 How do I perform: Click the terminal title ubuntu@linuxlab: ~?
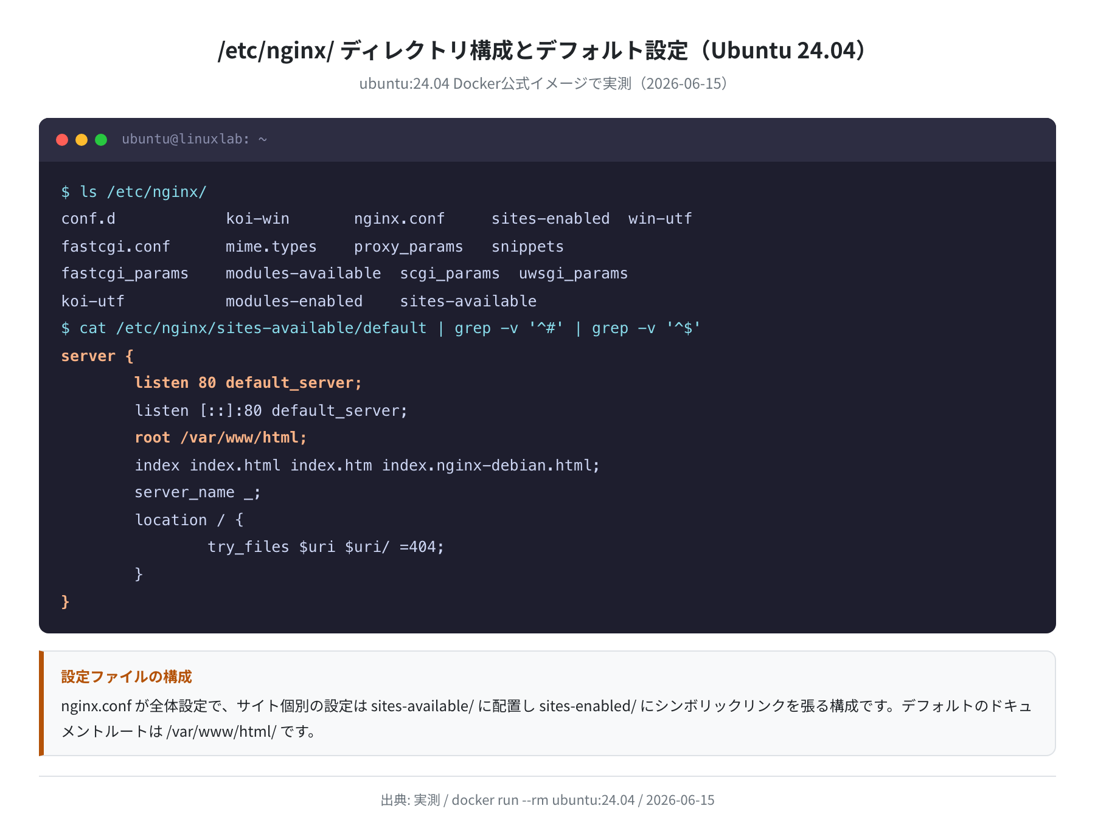point(195,139)
